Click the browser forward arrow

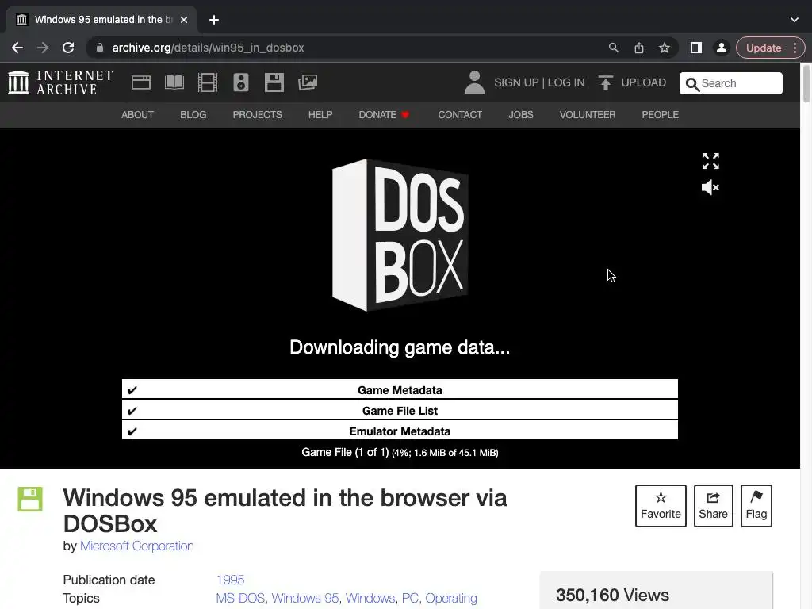(x=43, y=48)
